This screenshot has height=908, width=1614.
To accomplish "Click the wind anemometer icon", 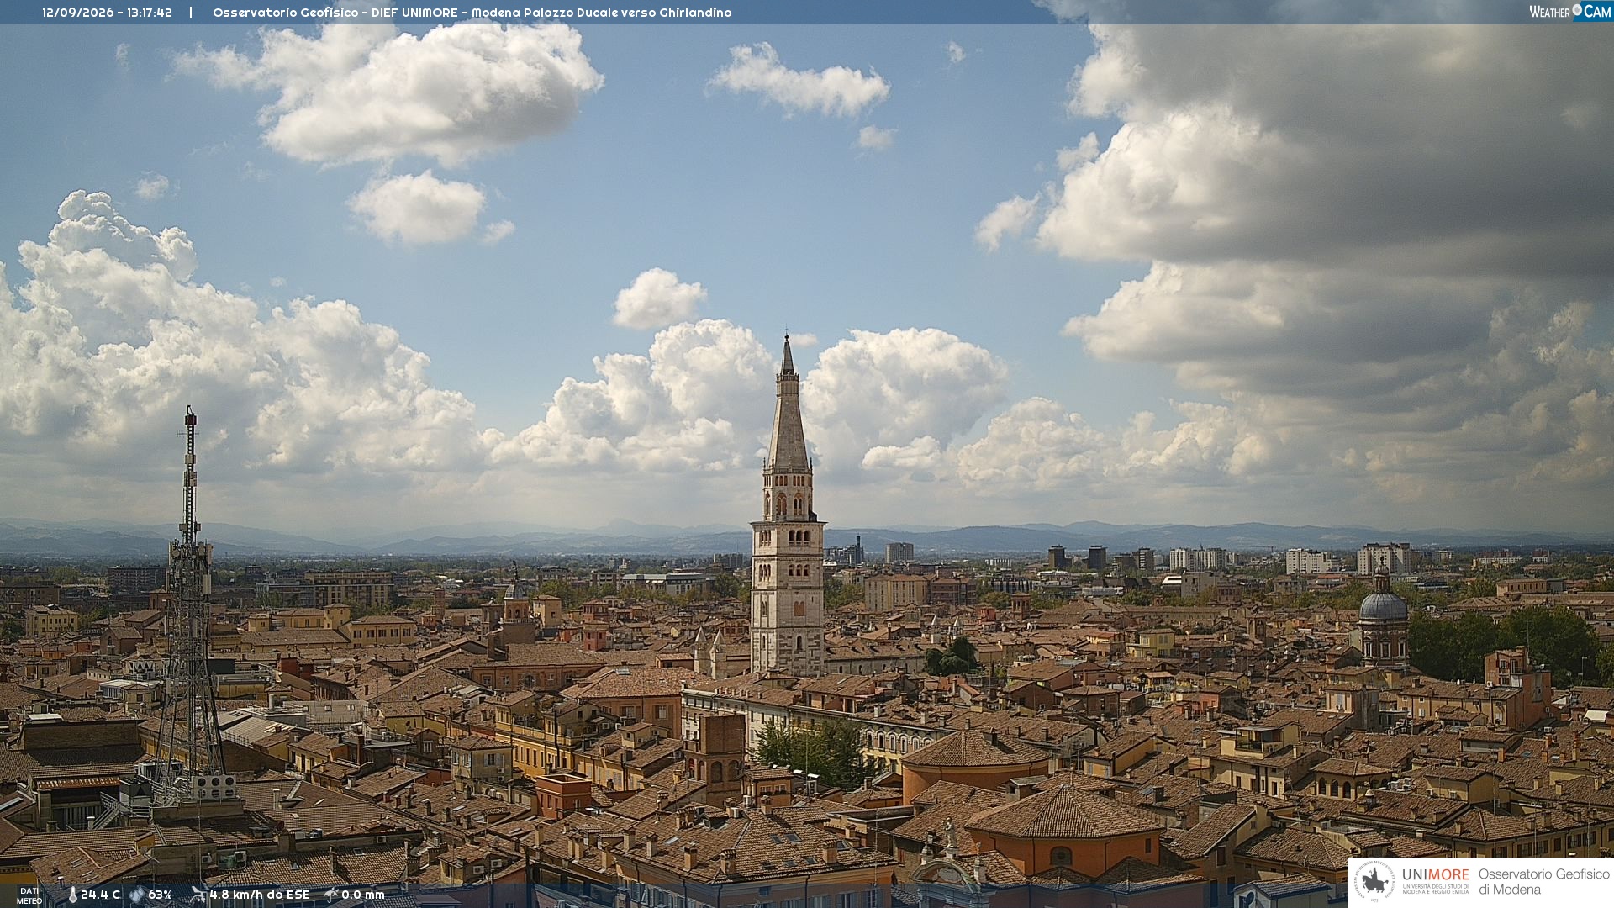I will pyautogui.click(x=198, y=895).
